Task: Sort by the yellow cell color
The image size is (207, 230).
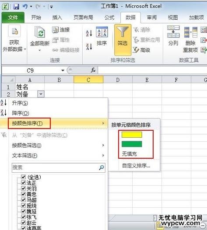Action: (132, 135)
